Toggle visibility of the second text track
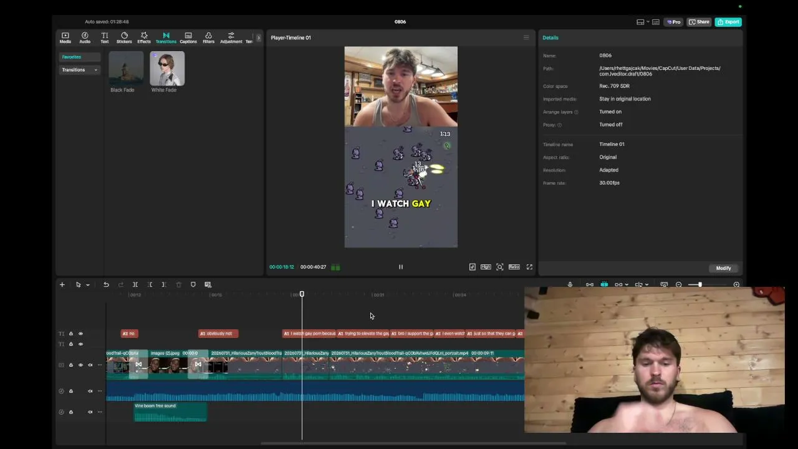 [80, 344]
